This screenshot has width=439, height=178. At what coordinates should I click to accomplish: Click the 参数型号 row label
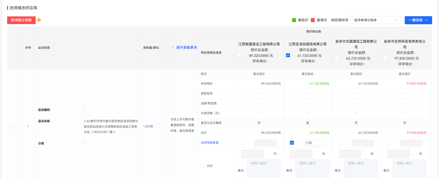[x=207, y=93]
